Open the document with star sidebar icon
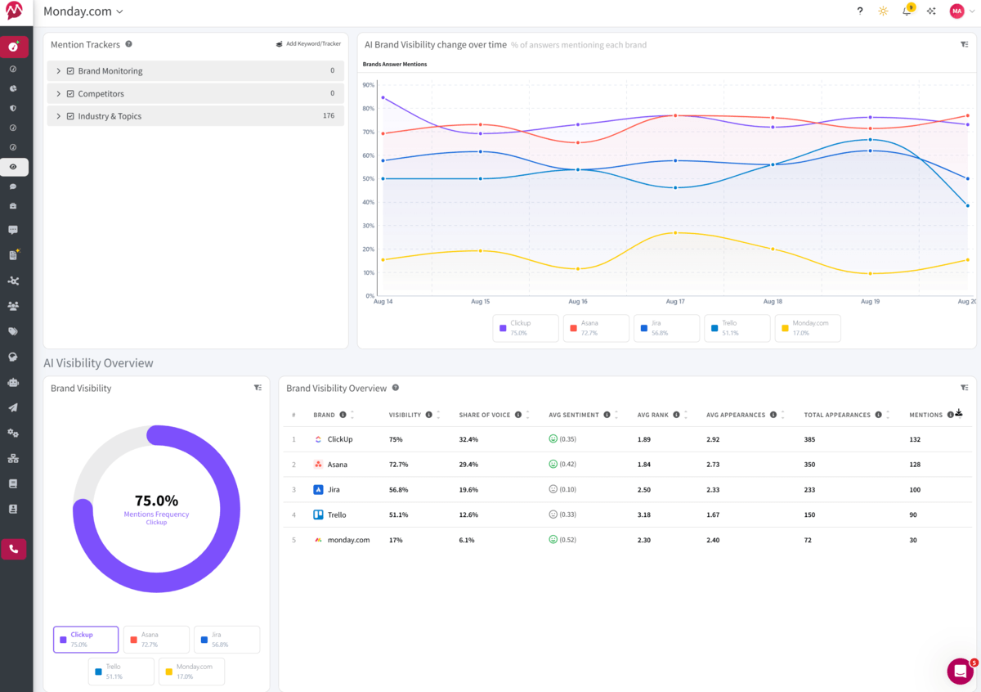This screenshot has width=981, height=692. (13, 255)
